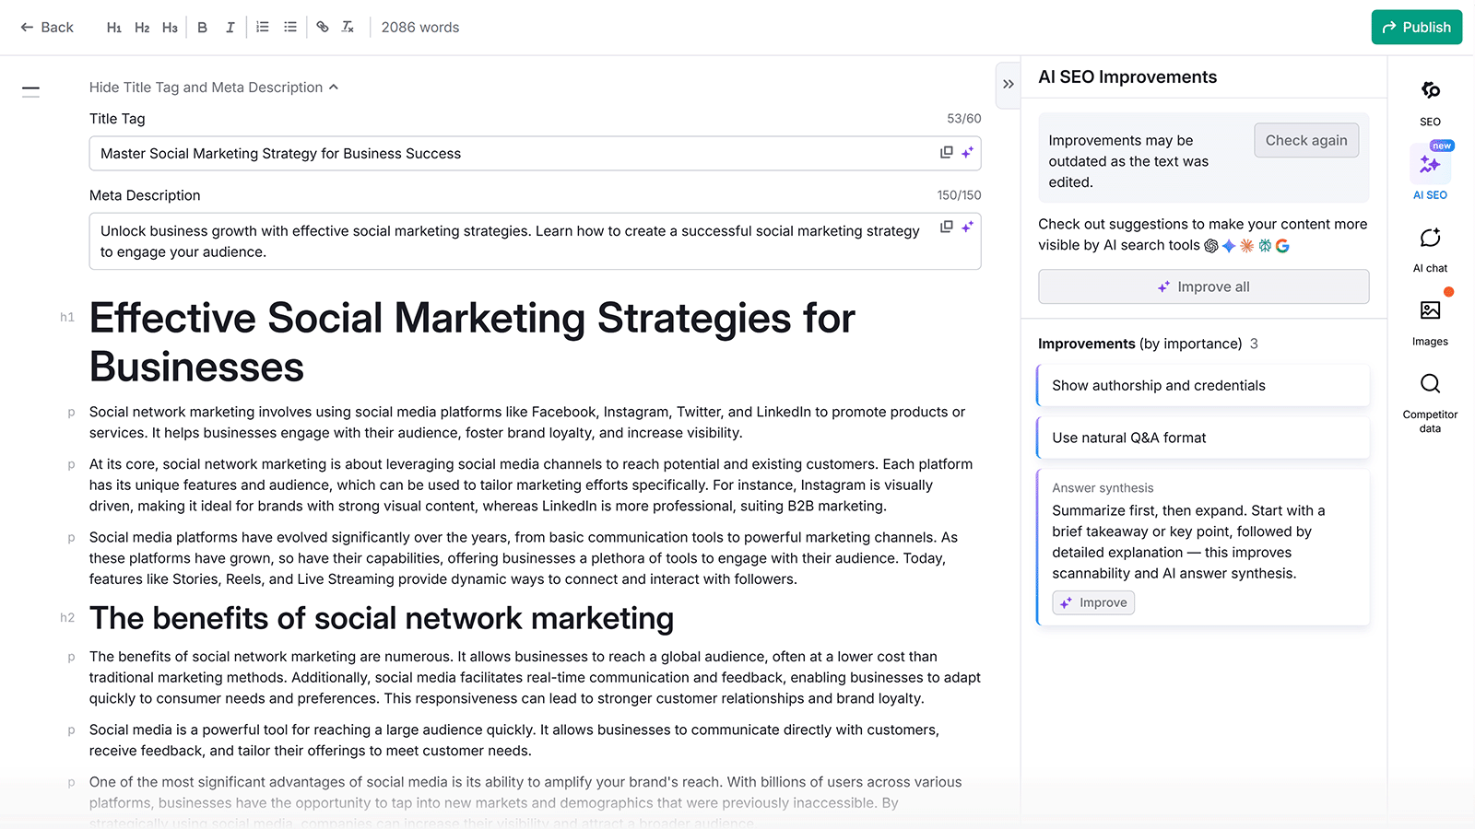This screenshot has width=1475, height=829.
Task: Insert a bullet list
Action: [x=289, y=27]
